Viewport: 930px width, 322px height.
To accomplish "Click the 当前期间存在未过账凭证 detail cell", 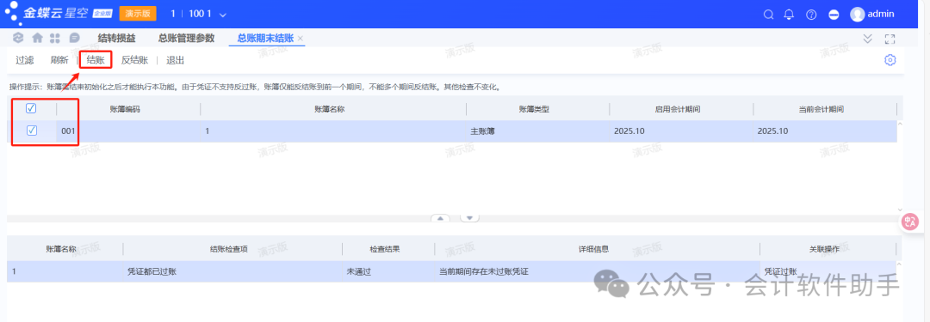I will [598, 271].
